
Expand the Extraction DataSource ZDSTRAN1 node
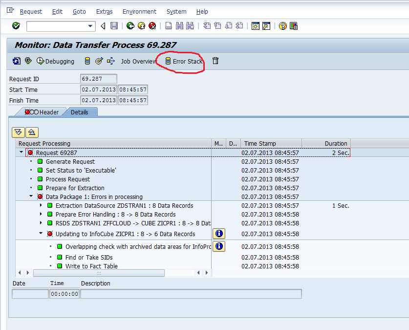click(x=41, y=205)
